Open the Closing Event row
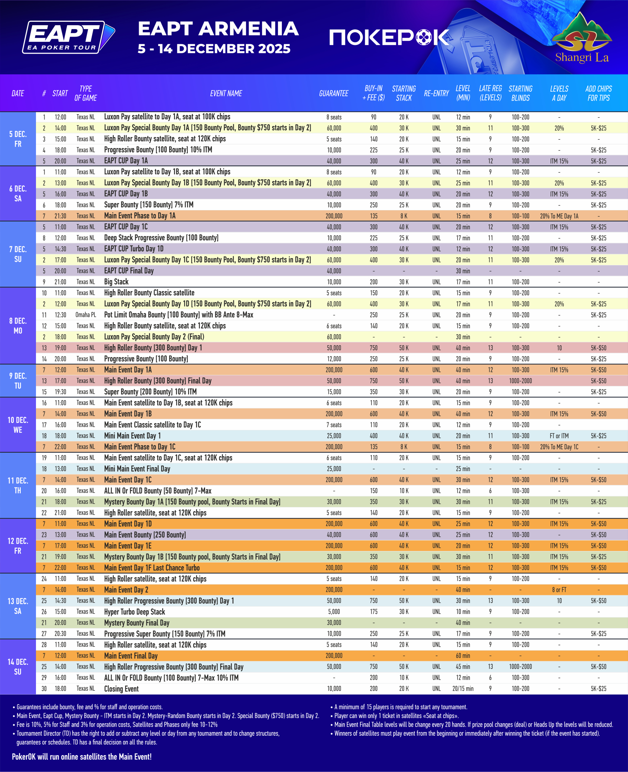 pyautogui.click(x=121, y=689)
